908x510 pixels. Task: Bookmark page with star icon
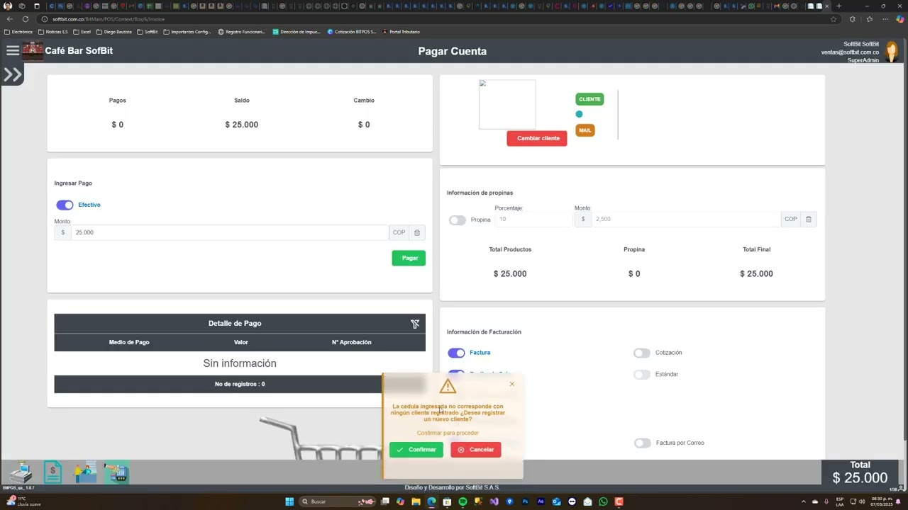tap(834, 19)
